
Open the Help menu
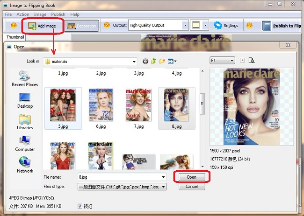[x=75, y=14]
